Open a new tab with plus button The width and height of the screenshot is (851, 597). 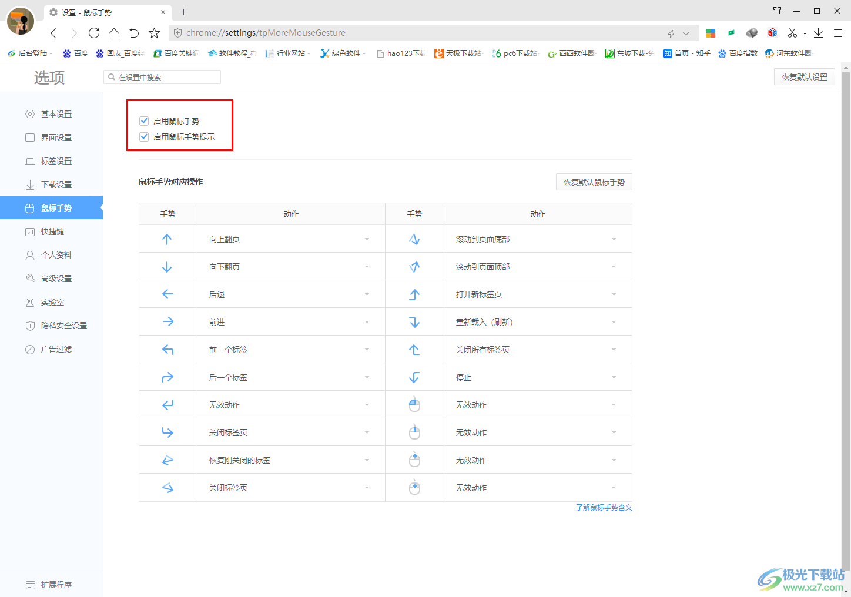click(183, 12)
